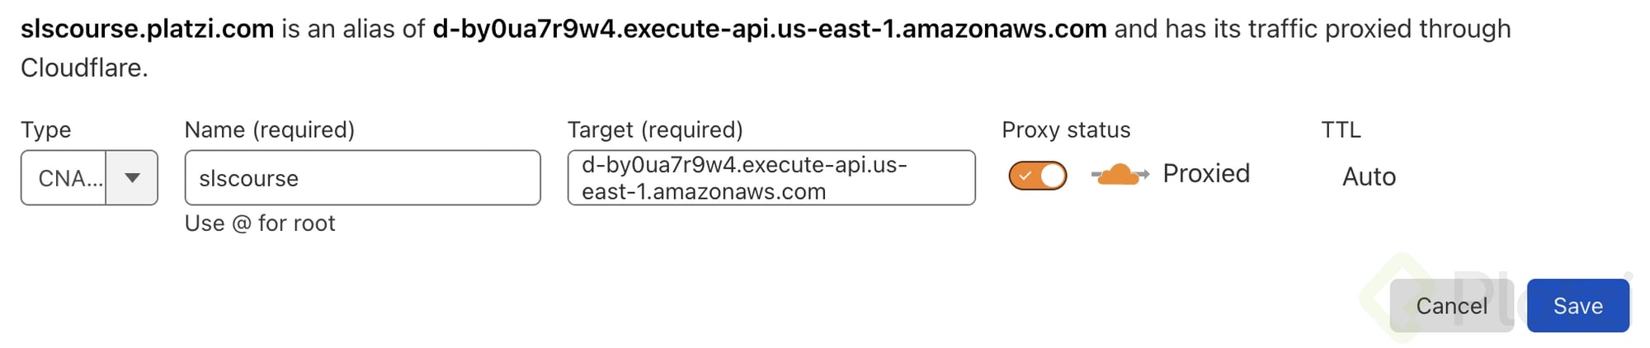This screenshot has height=348, width=1650.
Task: Click the TTL column label
Action: coord(1341,130)
